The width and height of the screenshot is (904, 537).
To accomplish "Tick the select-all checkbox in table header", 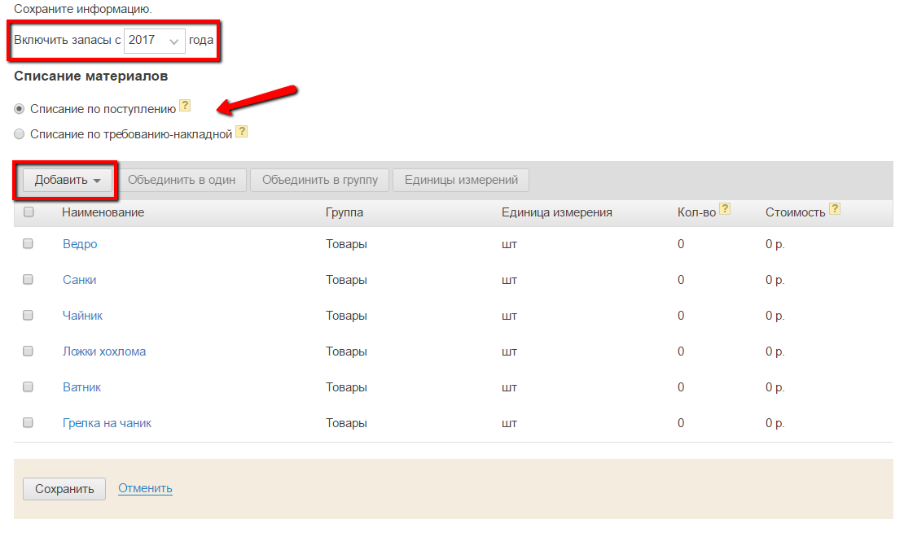I will pos(29,212).
